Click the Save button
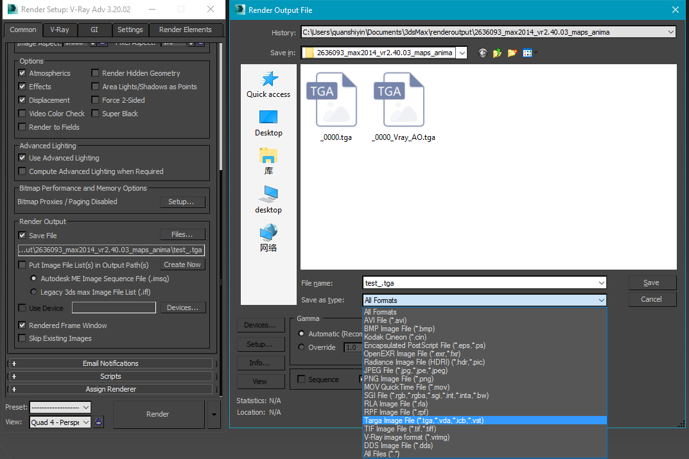This screenshot has width=689, height=459. tap(652, 283)
